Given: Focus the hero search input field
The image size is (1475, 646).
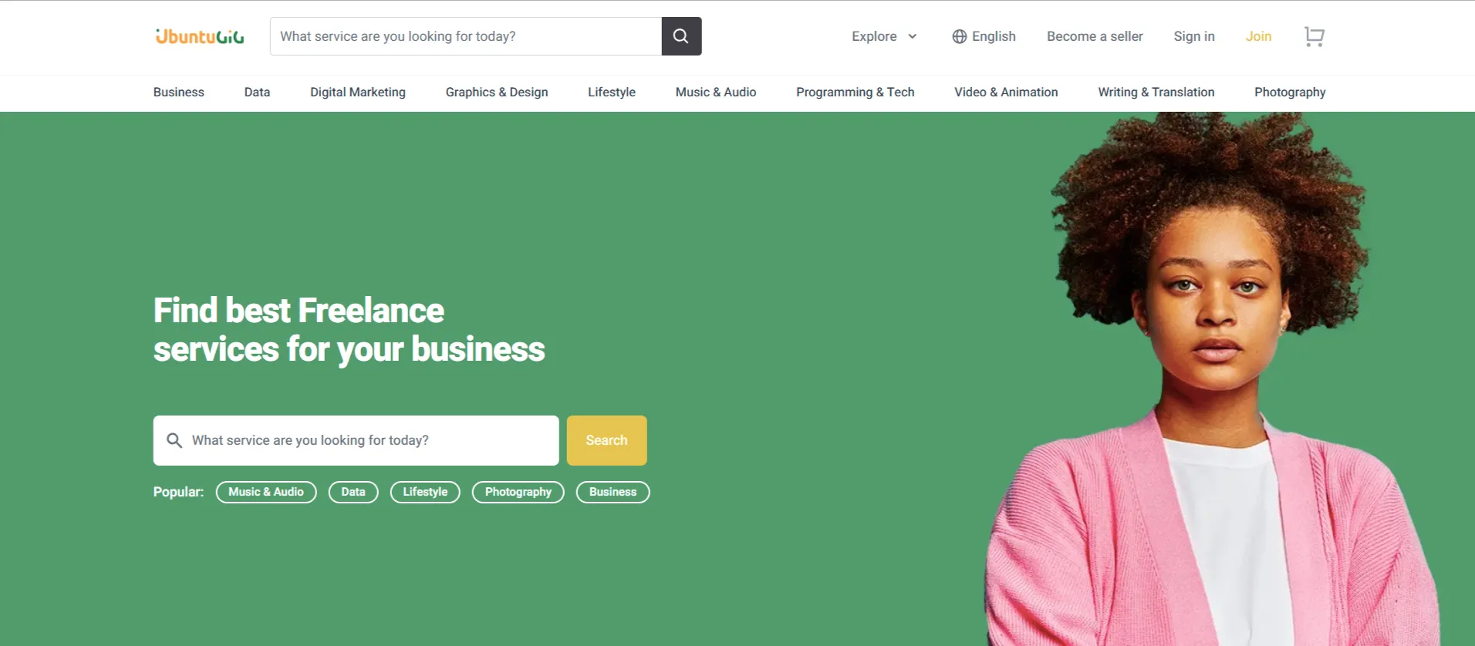Looking at the screenshot, I should click(356, 440).
